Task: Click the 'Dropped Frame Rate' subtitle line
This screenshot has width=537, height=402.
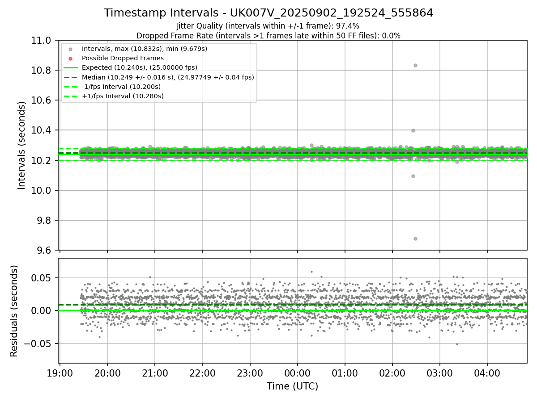Action: [268, 36]
